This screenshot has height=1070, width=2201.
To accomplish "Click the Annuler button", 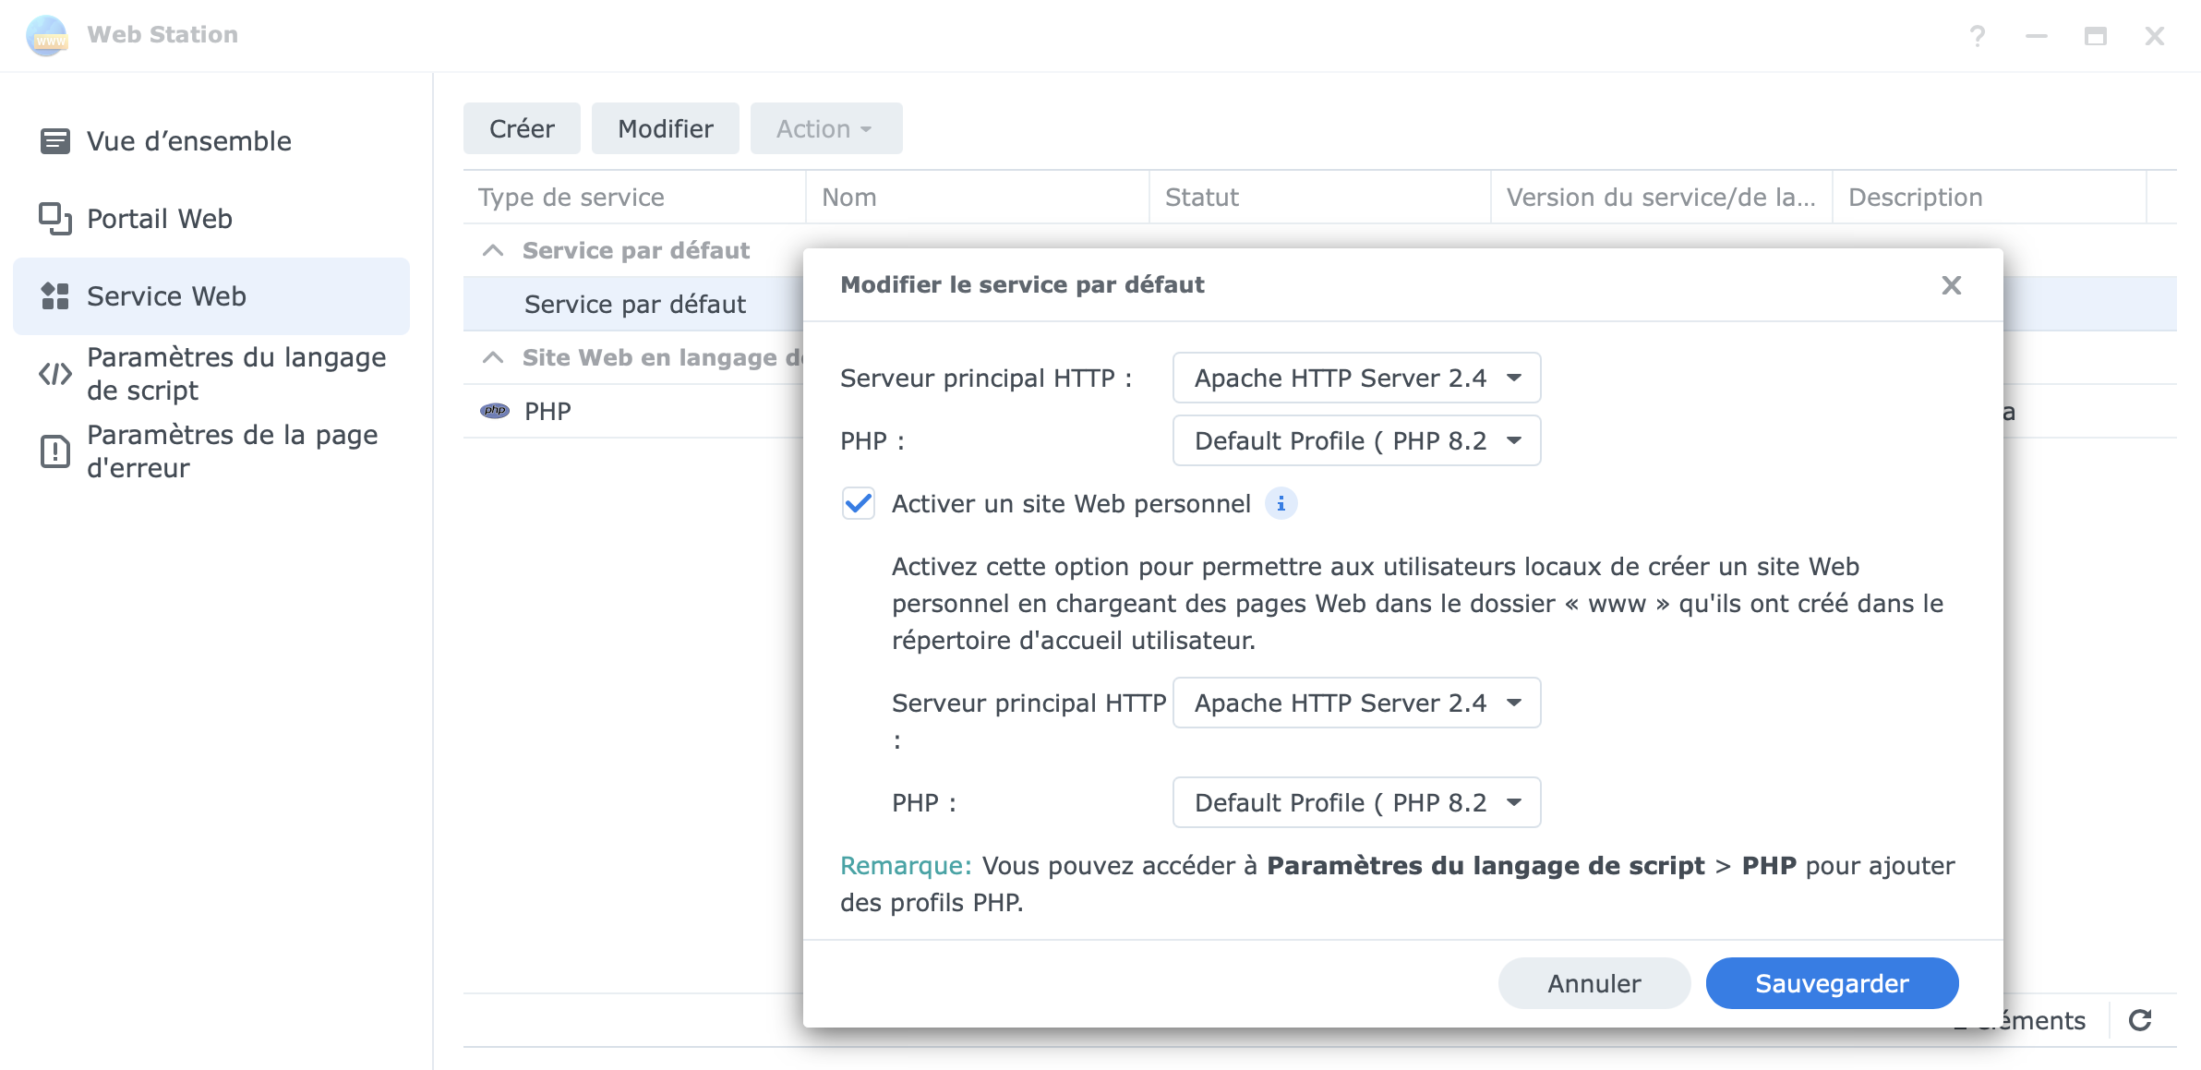I will point(1594,983).
